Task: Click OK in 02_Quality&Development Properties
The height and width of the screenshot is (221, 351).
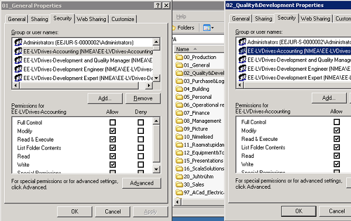Action: (298, 211)
